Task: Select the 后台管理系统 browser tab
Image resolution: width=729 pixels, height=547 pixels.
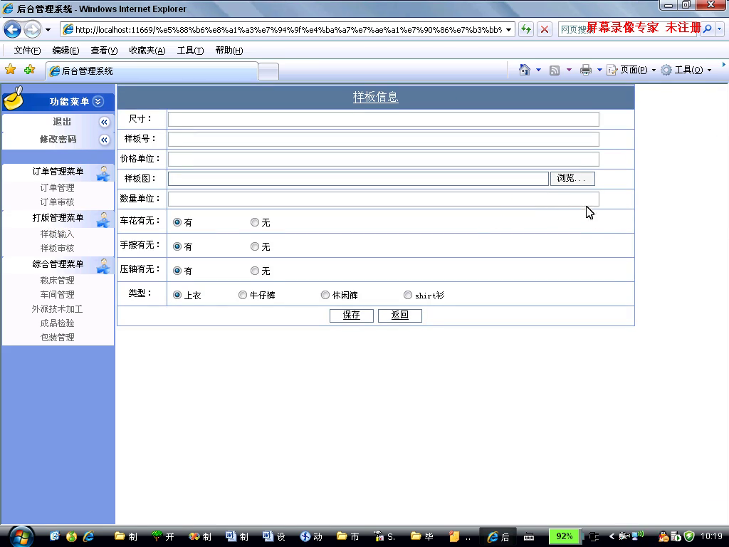Action: (x=152, y=71)
